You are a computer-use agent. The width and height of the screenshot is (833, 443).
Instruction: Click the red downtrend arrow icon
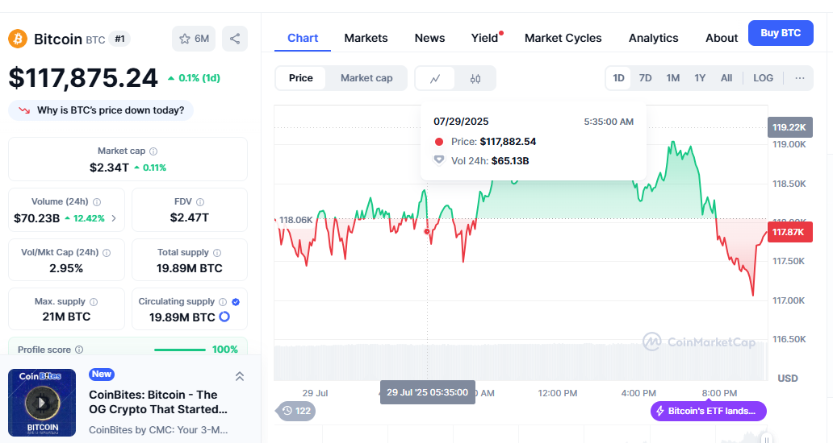tap(24, 110)
